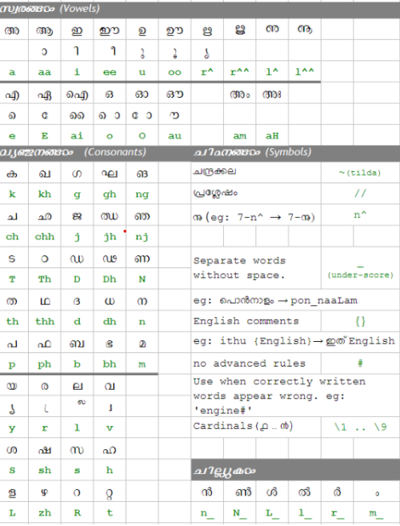This screenshot has width=400, height=526.
Task: Click the "kh" consonant cell
Action: pyautogui.click(x=45, y=194)
